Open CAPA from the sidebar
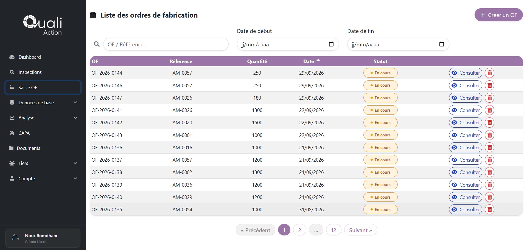The height and width of the screenshot is (250, 527). point(43,133)
